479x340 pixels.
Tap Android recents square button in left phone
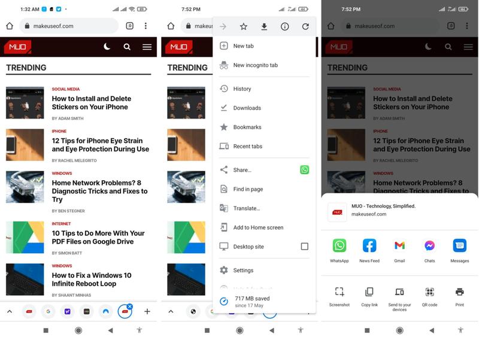[46, 330]
